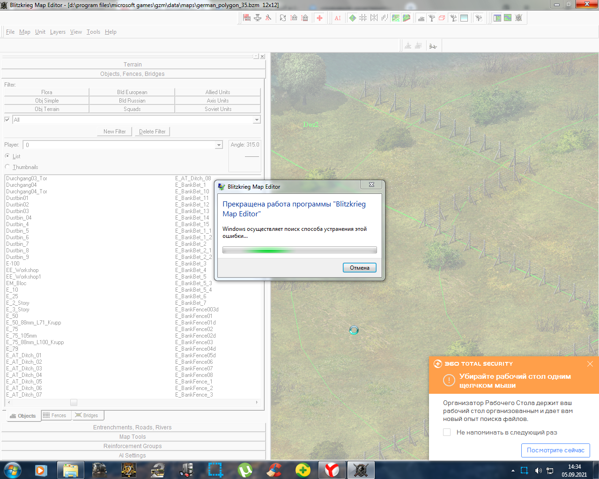Open the Unit menu
The width and height of the screenshot is (599, 479).
tap(40, 32)
